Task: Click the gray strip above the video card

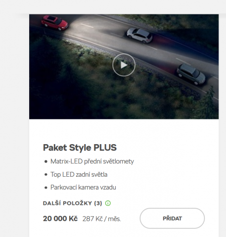Action: tap(113, 7)
